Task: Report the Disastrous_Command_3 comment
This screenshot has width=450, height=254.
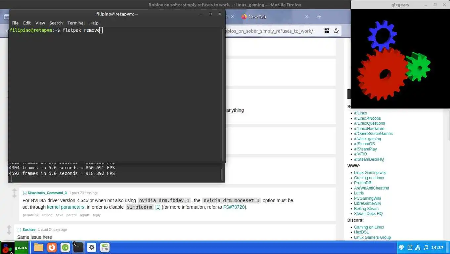Action: [84, 215]
